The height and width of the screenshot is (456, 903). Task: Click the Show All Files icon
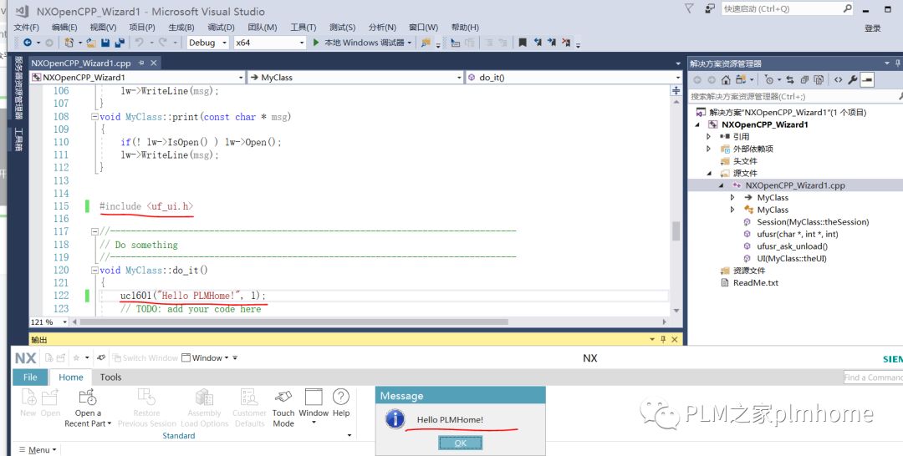[819, 80]
